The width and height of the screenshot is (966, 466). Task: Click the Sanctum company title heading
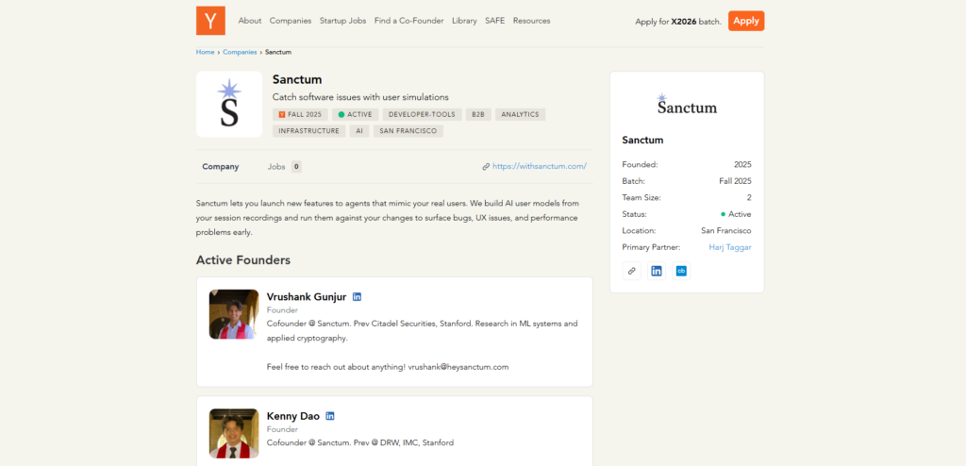pyautogui.click(x=297, y=79)
